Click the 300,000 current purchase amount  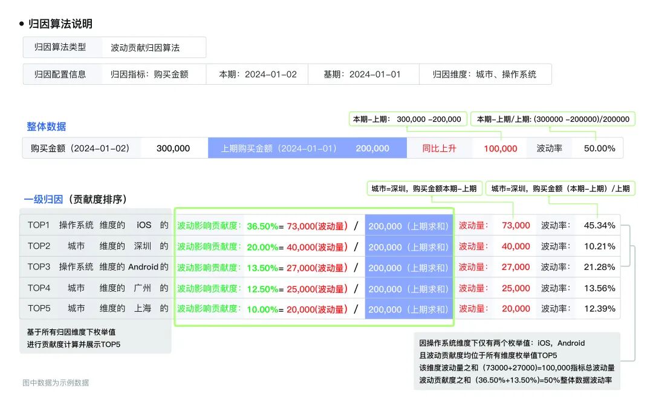click(x=174, y=148)
